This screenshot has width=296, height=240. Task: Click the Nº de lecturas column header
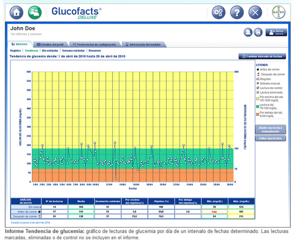click(x=54, y=201)
